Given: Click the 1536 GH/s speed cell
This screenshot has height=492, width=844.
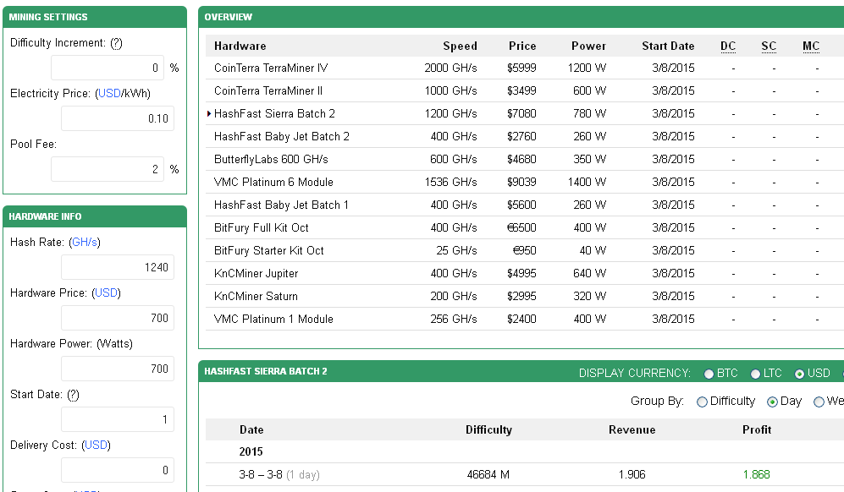Looking at the screenshot, I should pos(450,183).
